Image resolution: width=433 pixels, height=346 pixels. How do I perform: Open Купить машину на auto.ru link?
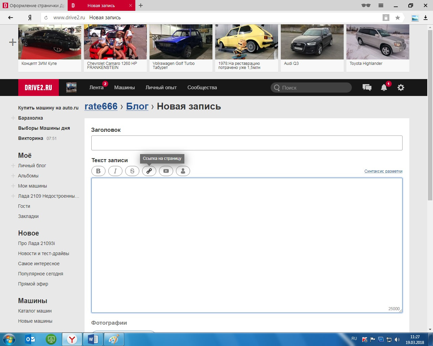tap(48, 108)
